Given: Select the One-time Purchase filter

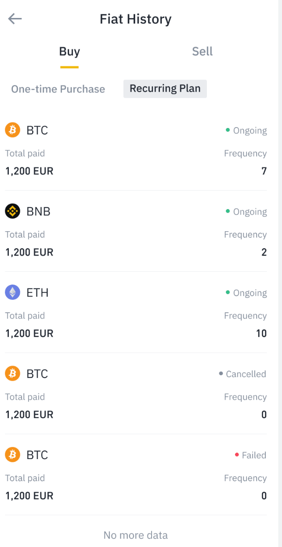Looking at the screenshot, I should tap(58, 89).
